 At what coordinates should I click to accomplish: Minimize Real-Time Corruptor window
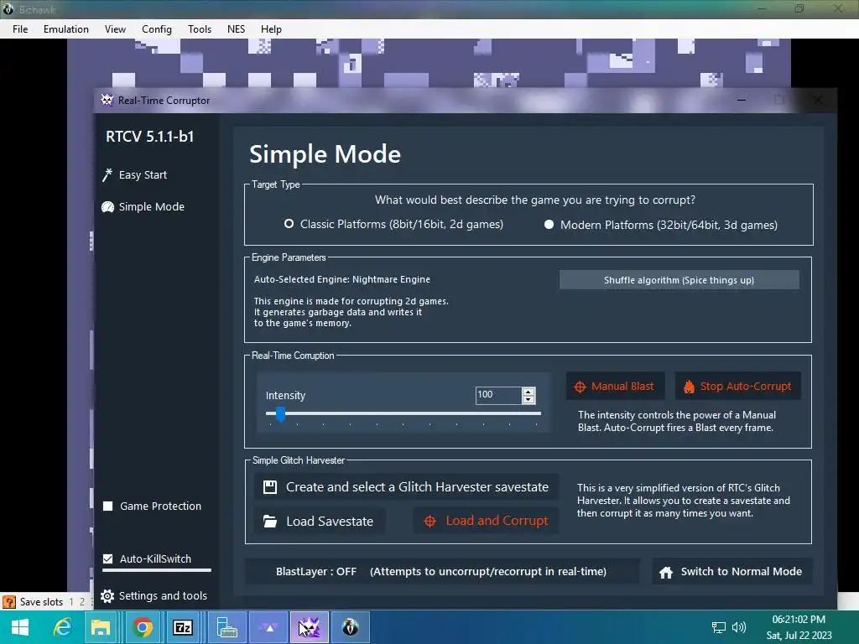(742, 100)
